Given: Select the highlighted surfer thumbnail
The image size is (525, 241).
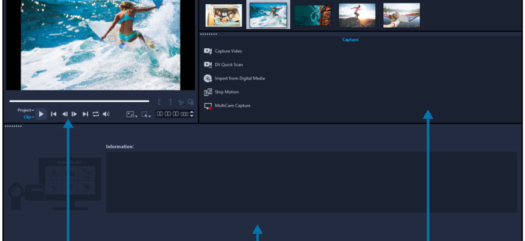Looking at the screenshot, I should coord(268,16).
